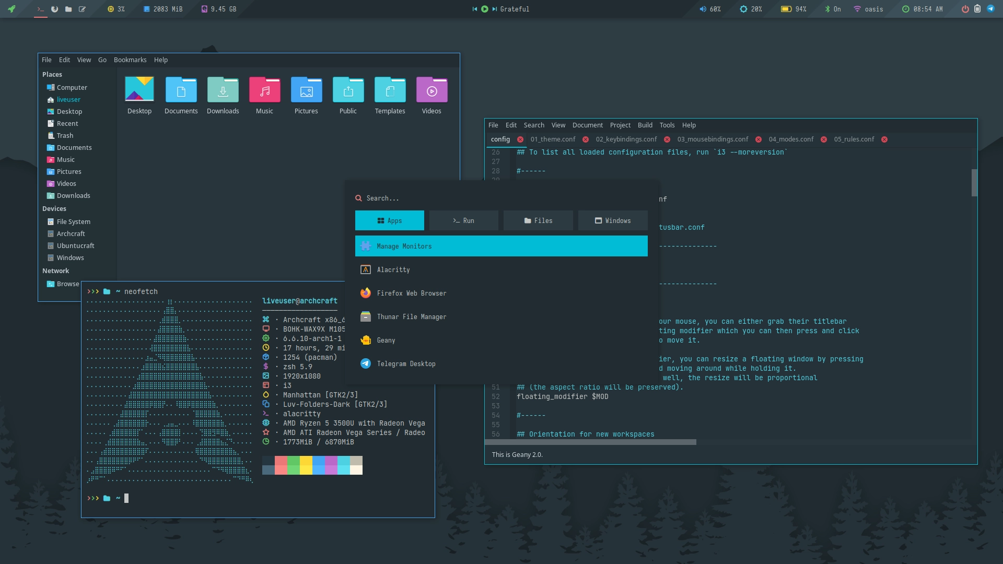This screenshot has width=1003, height=564.
Task: Close the 05_rules.conf tab in Geany
Action: click(884, 139)
